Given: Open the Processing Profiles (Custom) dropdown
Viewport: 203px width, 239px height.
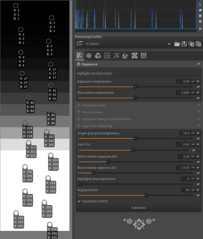Looking at the screenshot, I should coord(128,44).
